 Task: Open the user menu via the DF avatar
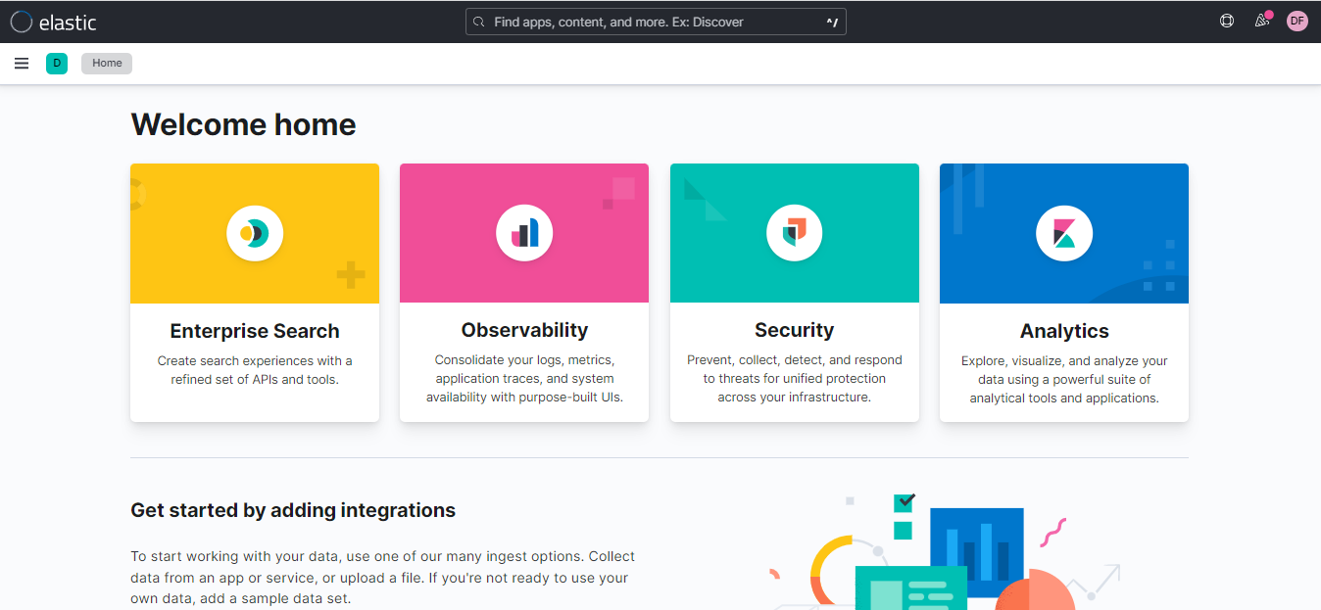(x=1297, y=21)
